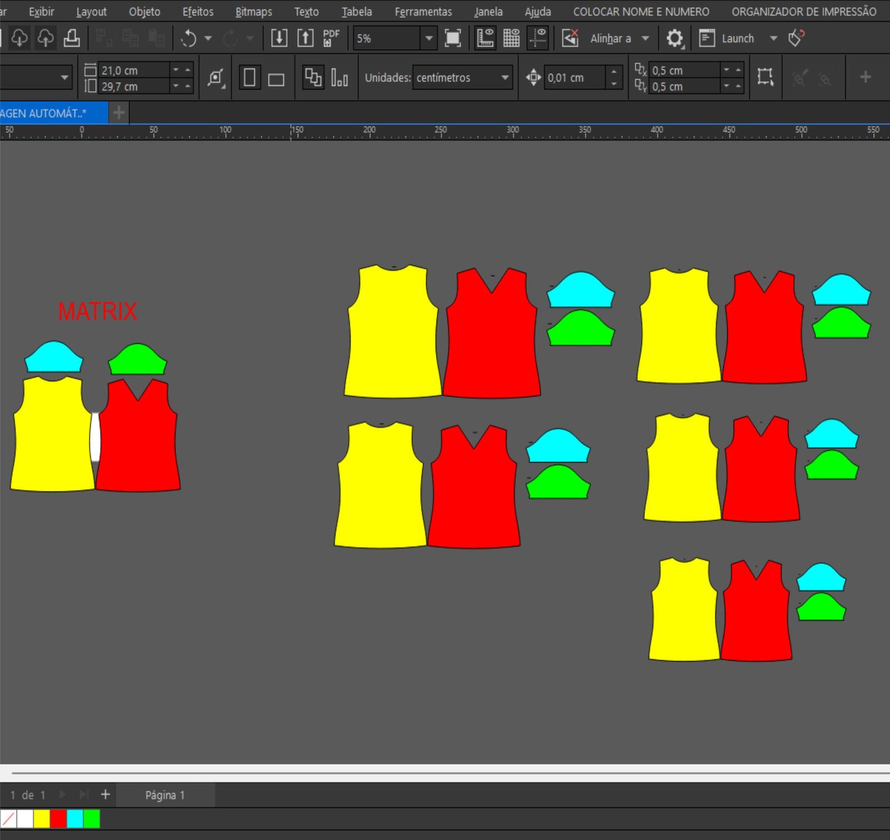Open the zoom level dropdown showing 5%
890x840 pixels.
tap(429, 38)
